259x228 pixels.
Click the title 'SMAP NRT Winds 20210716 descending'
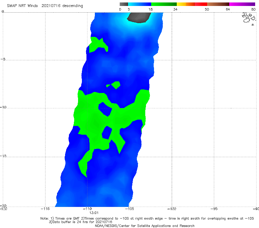click(x=45, y=6)
